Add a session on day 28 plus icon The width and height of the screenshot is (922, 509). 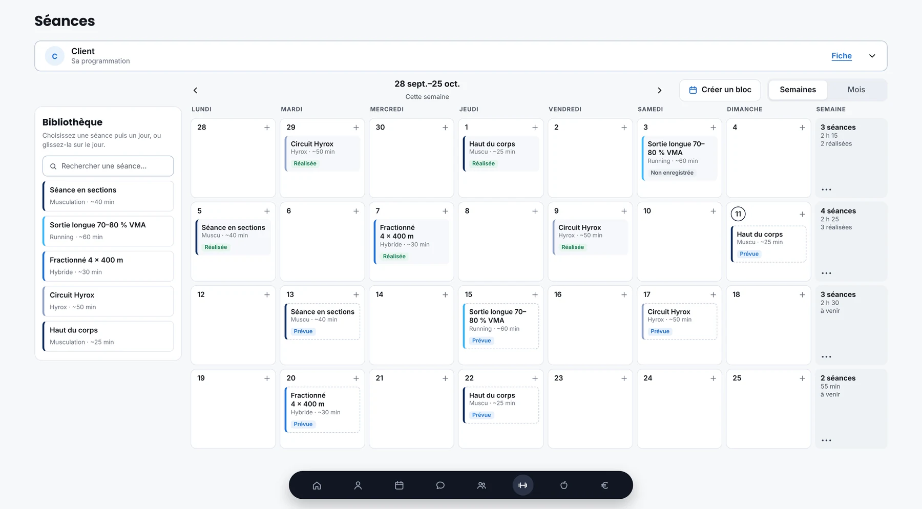pos(267,128)
